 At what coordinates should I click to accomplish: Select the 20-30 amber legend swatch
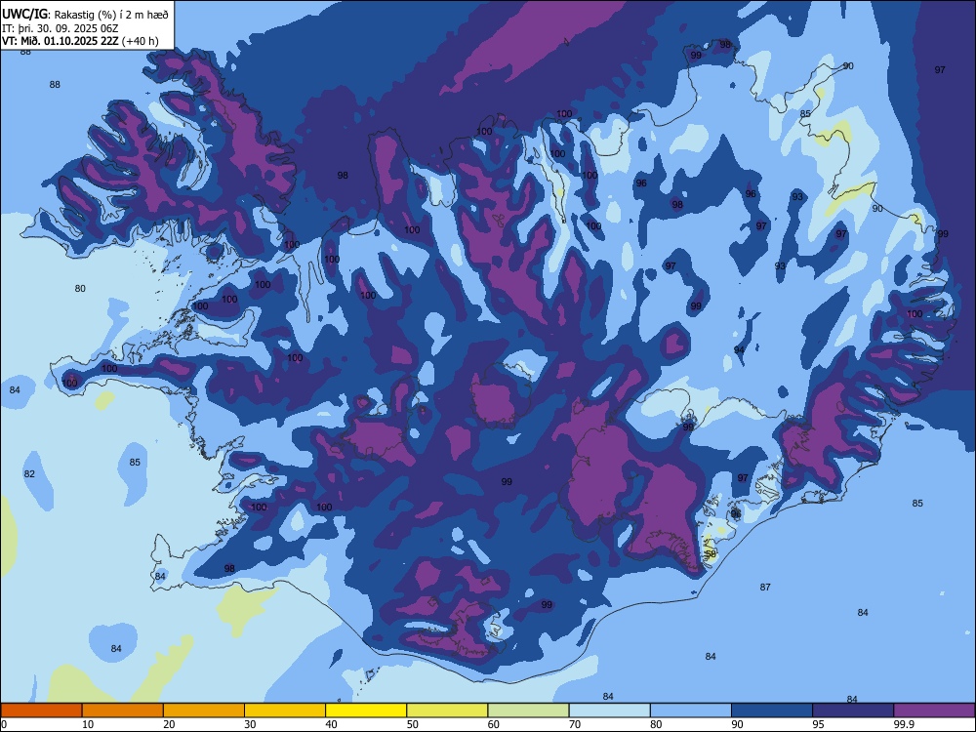[204, 711]
